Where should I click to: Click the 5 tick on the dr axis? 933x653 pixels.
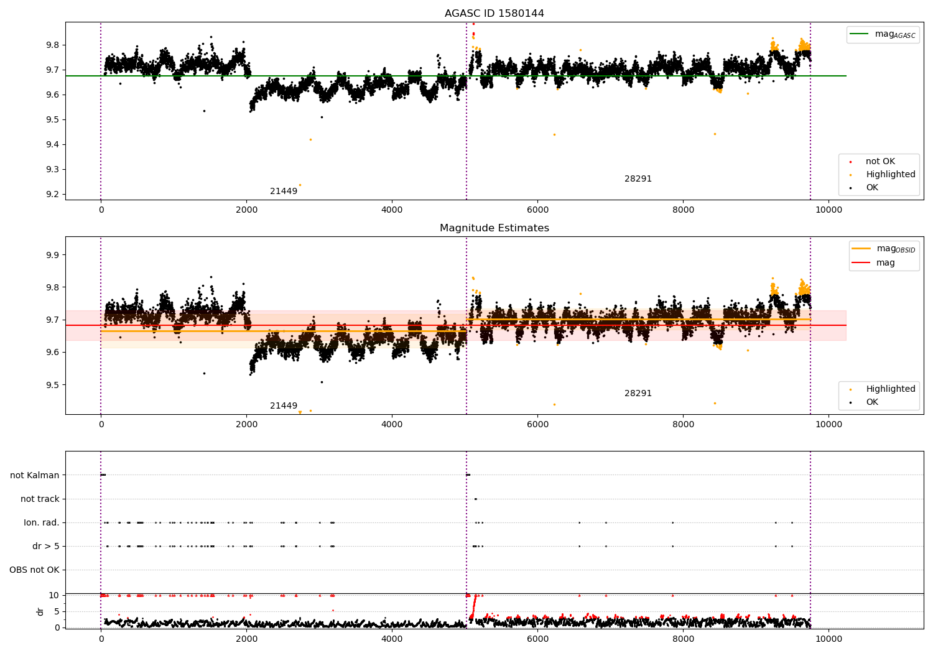tap(57, 612)
